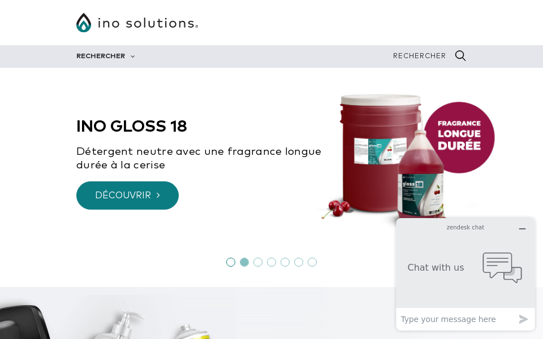Select the last carousel slide dot
543x339 pixels.
(312, 262)
